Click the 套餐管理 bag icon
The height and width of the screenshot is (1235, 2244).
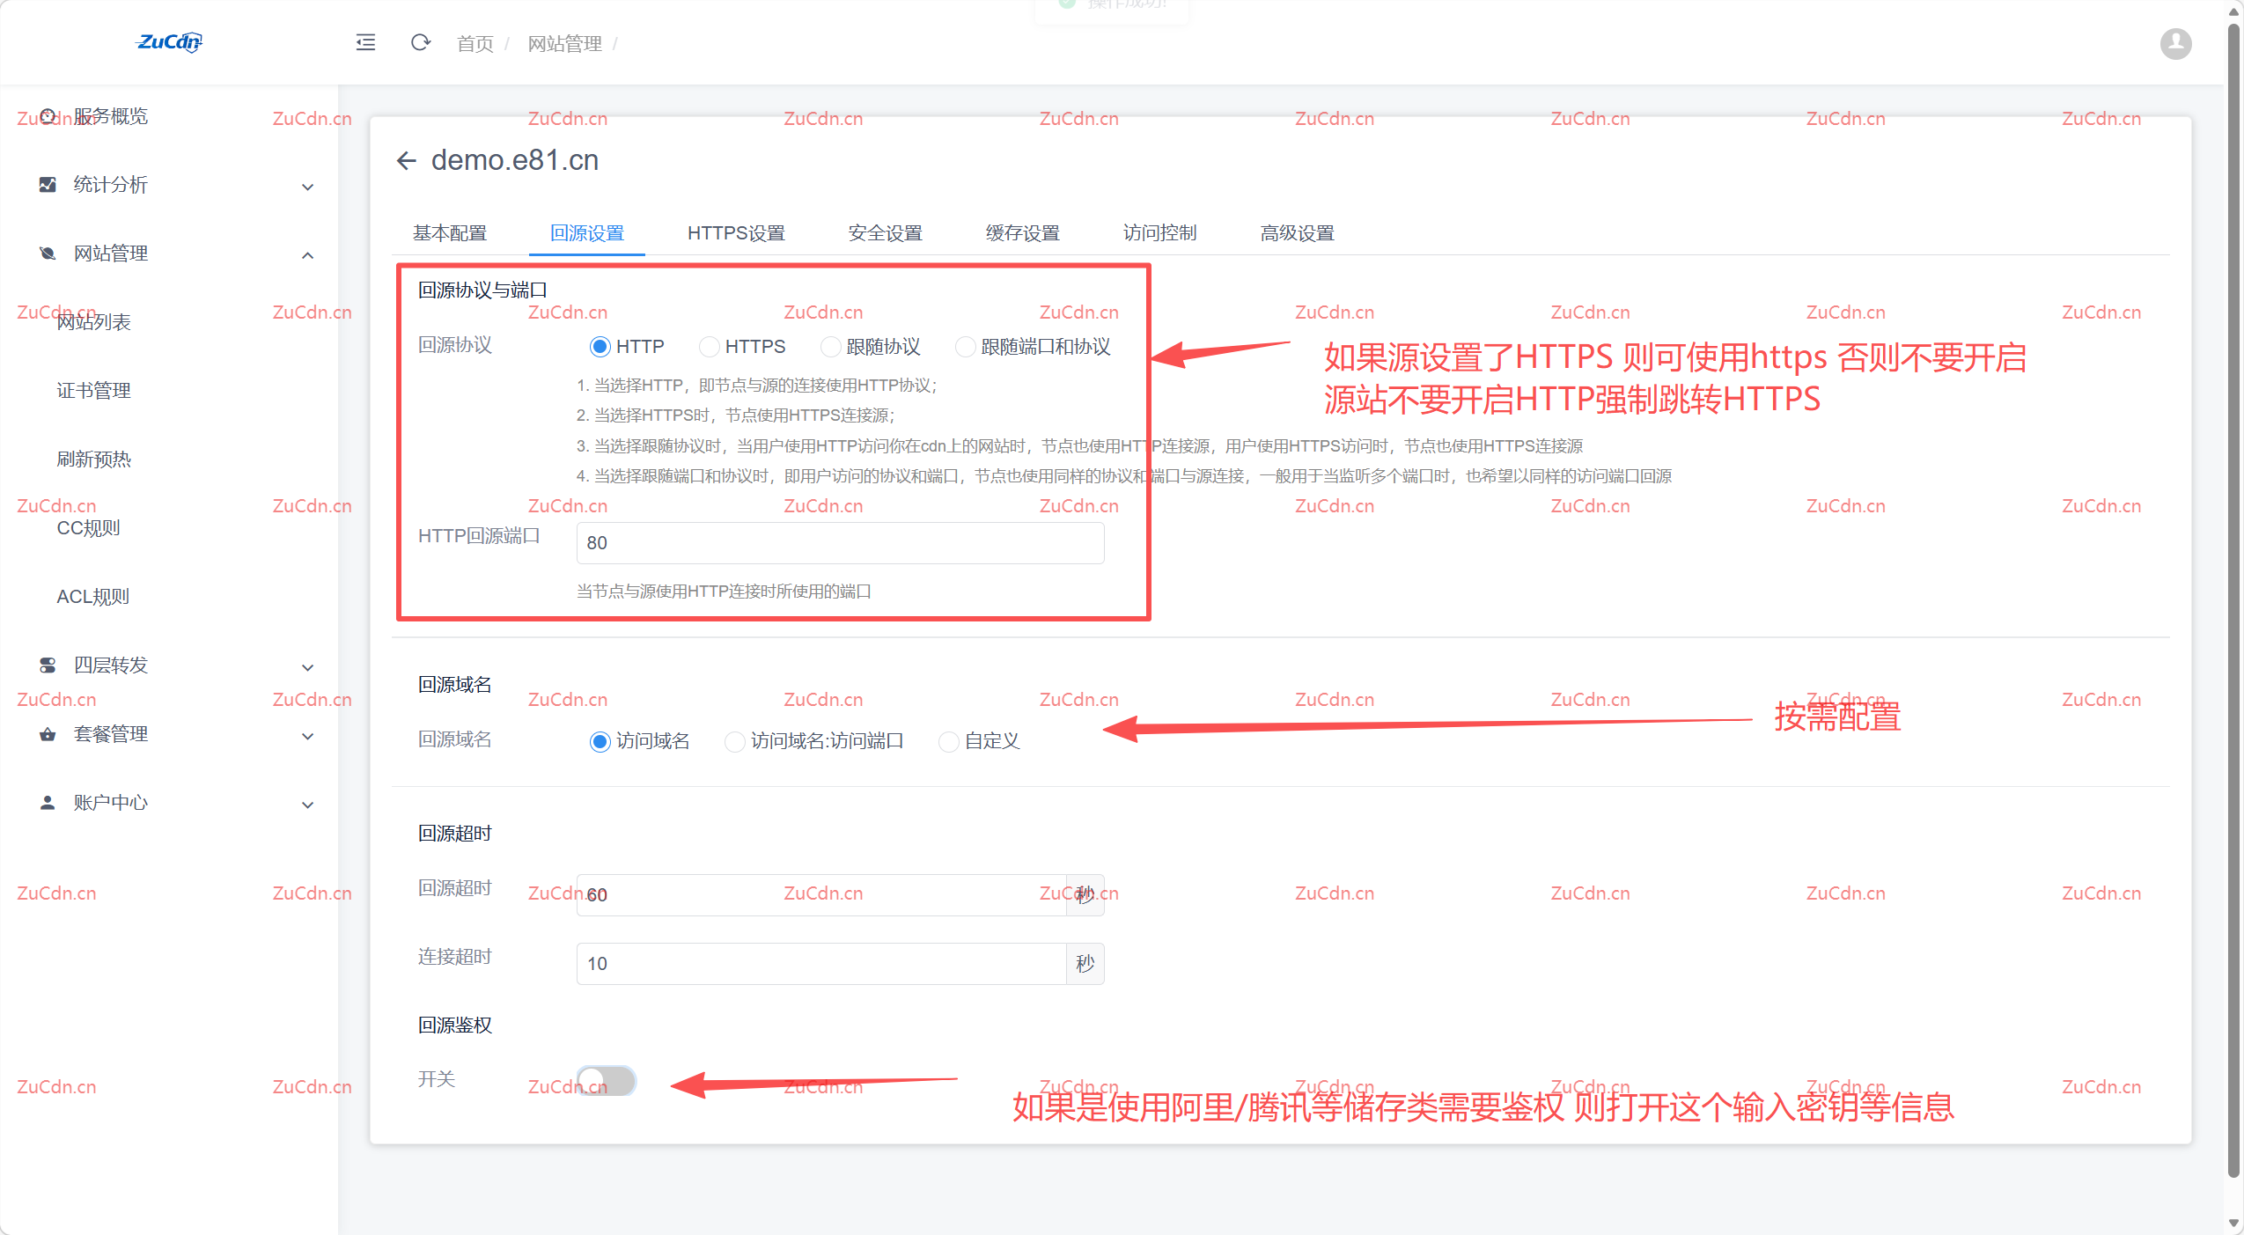click(x=47, y=734)
